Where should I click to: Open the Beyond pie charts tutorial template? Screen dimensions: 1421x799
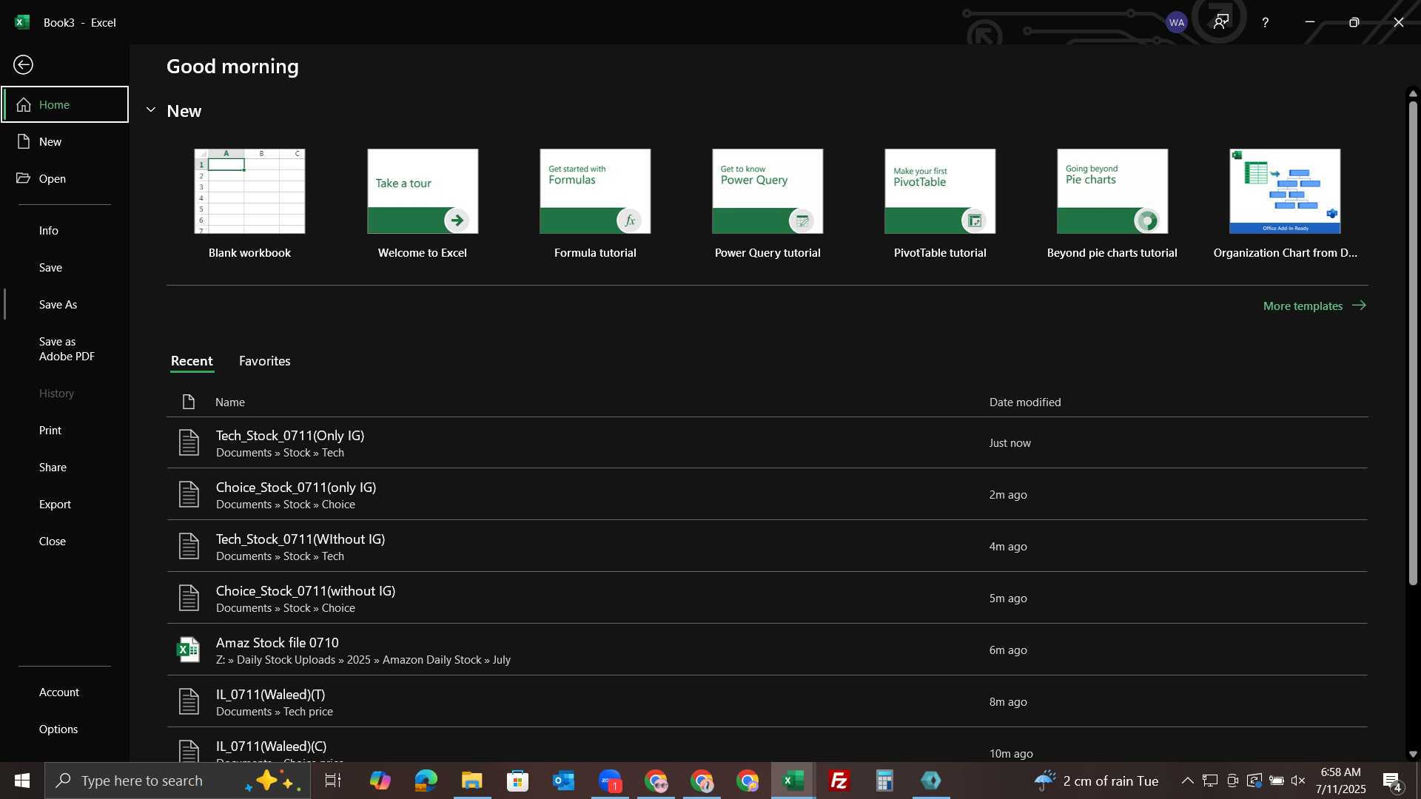(x=1112, y=205)
